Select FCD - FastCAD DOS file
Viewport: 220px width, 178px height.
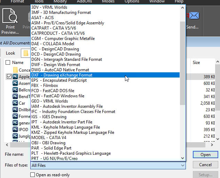(105, 91)
